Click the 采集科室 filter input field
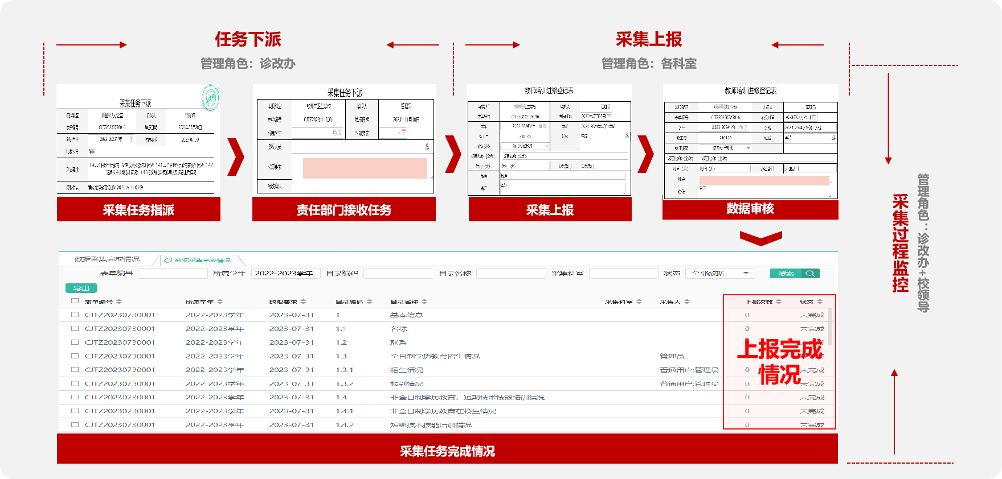This screenshot has width=1002, height=479. click(624, 274)
